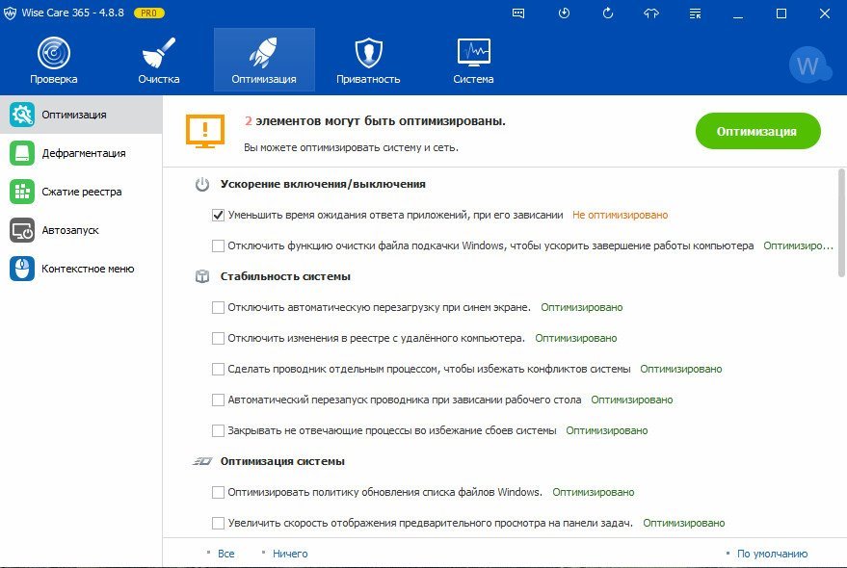
Task: Click the orange warning monitor icon
Action: tap(204, 131)
